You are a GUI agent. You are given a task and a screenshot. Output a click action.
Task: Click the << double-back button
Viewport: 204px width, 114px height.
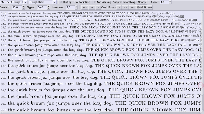(92, 7)
